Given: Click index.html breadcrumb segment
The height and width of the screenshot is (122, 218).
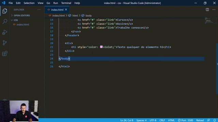Looking at the screenshot, I should pos(58,16).
